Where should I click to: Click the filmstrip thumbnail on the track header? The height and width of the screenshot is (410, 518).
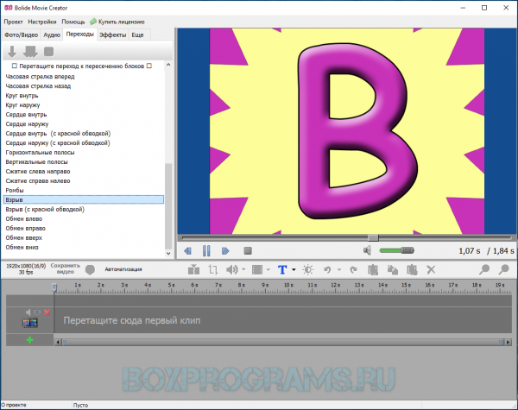pos(30,323)
